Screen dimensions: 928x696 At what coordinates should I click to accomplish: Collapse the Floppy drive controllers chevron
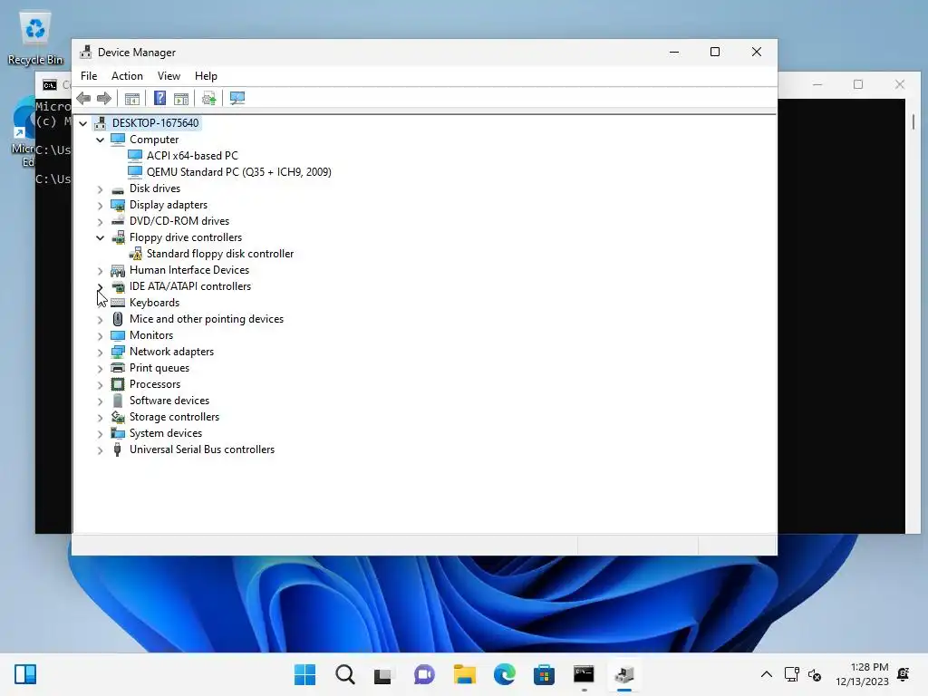coord(100,238)
